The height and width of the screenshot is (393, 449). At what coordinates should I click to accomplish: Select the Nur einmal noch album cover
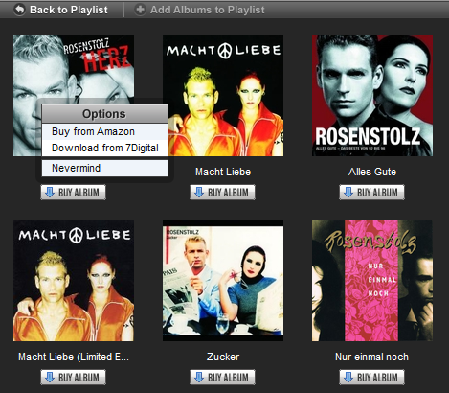372,281
